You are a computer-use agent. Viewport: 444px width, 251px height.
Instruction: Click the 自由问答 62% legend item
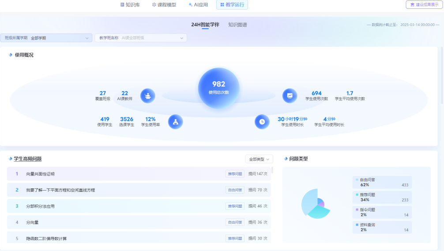pyautogui.click(x=382, y=182)
